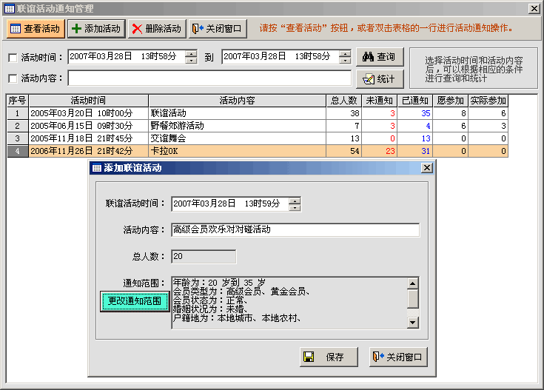
Task: Click 关闭窗口 in the add dialog
Action: (x=398, y=357)
